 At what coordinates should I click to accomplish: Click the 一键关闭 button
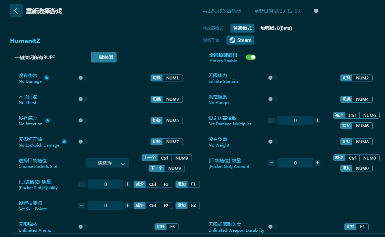coord(104,57)
